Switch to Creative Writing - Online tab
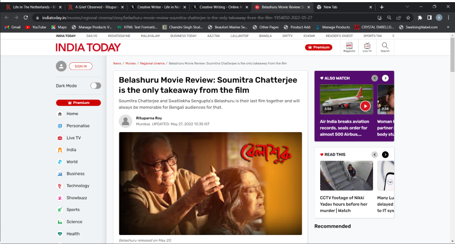 coord(221,7)
